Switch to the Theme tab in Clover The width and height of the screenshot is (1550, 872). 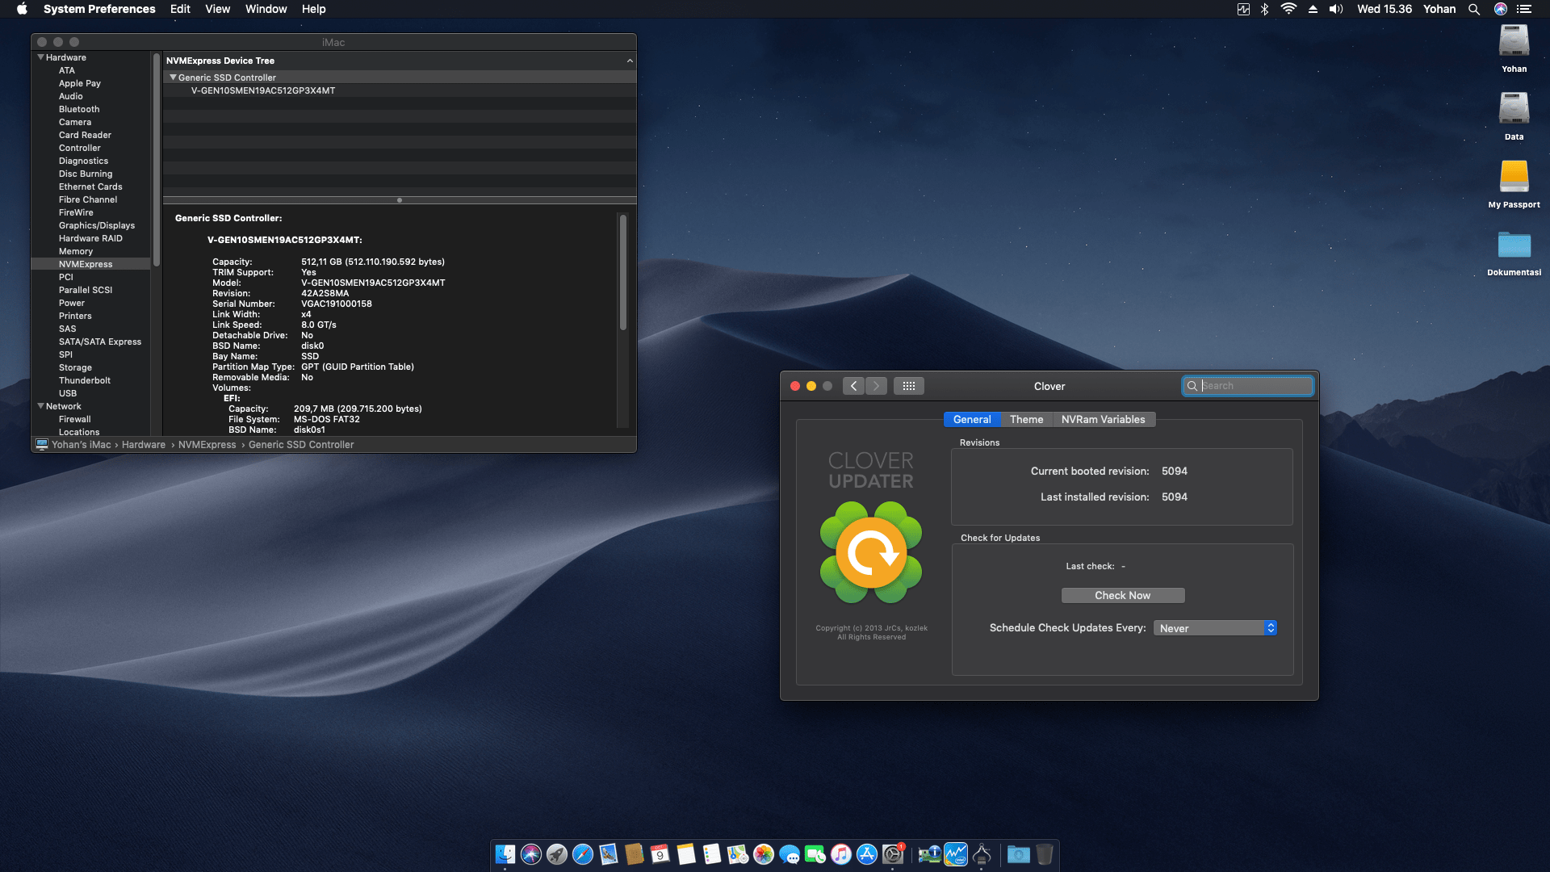tap(1026, 419)
